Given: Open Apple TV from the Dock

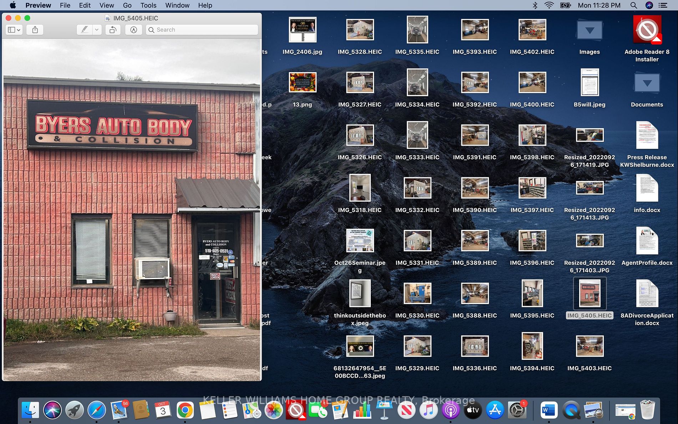Looking at the screenshot, I should [472, 410].
